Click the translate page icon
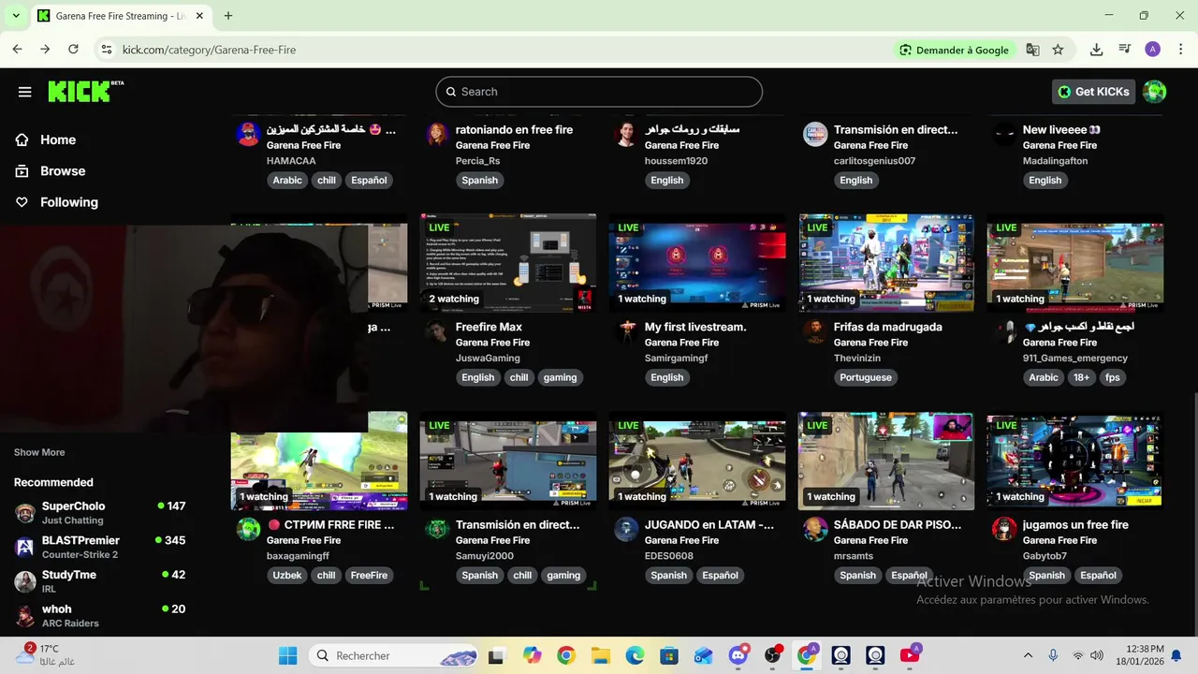This screenshot has height=674, width=1198. point(1032,50)
